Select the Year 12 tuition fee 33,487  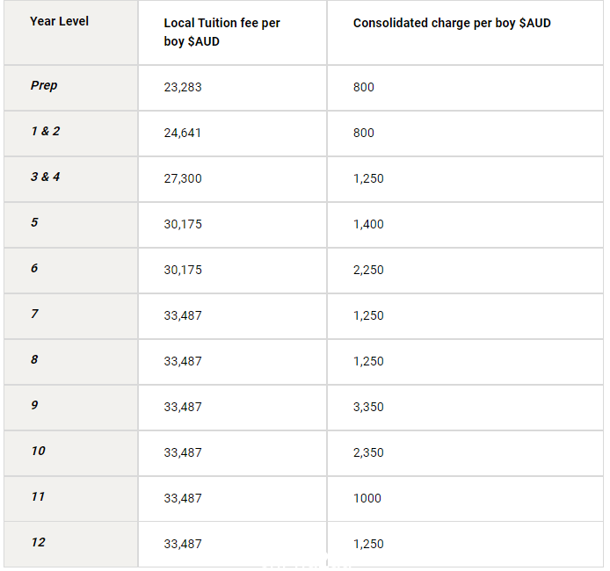click(183, 544)
